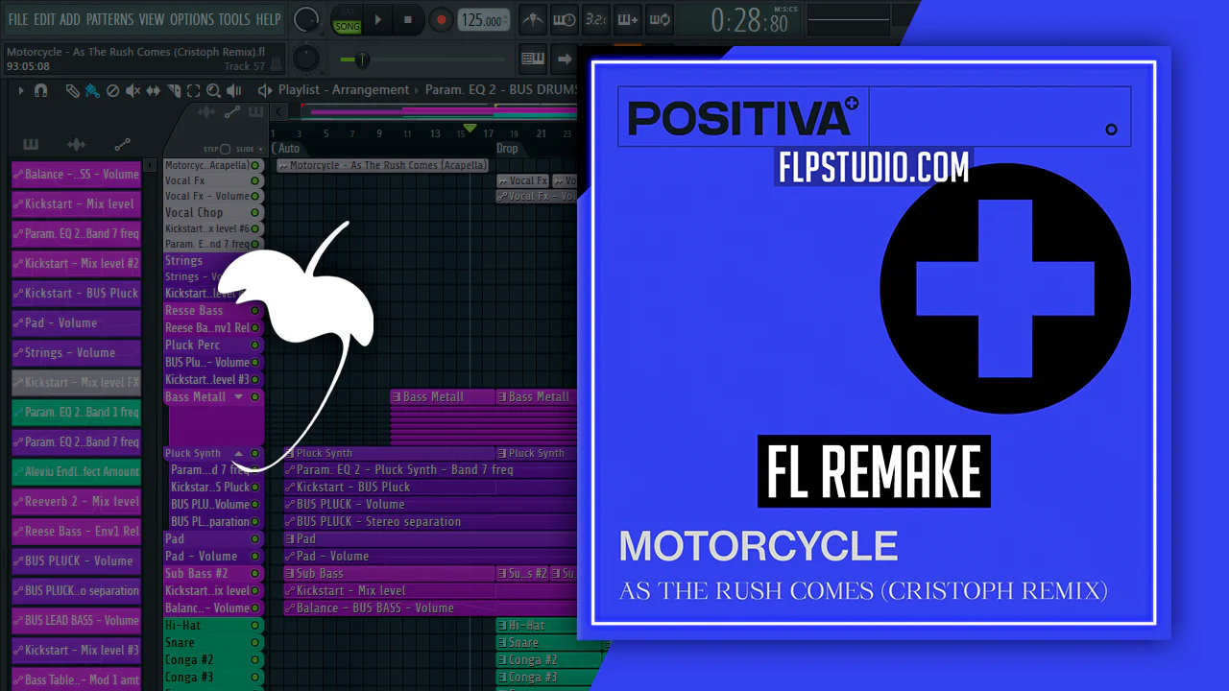This screenshot has height=691, width=1229.
Task: Select the Draw pencil tool
Action: (72, 90)
